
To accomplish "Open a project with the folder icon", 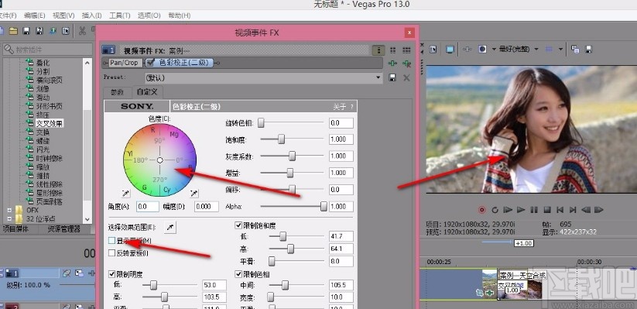I will point(13,31).
